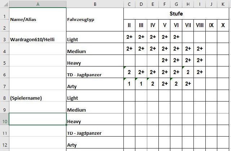Select column A header
The height and width of the screenshot is (151, 231).
click(38, 4)
